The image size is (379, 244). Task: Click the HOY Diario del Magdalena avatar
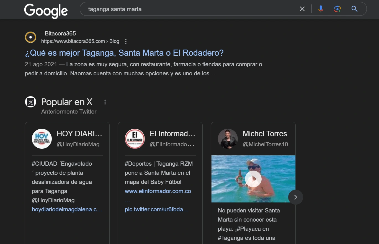click(42, 139)
